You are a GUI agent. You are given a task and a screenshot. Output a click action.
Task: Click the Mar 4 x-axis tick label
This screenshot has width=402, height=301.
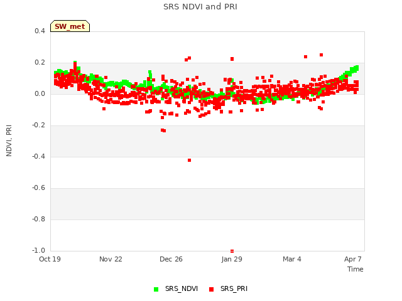point(292,259)
